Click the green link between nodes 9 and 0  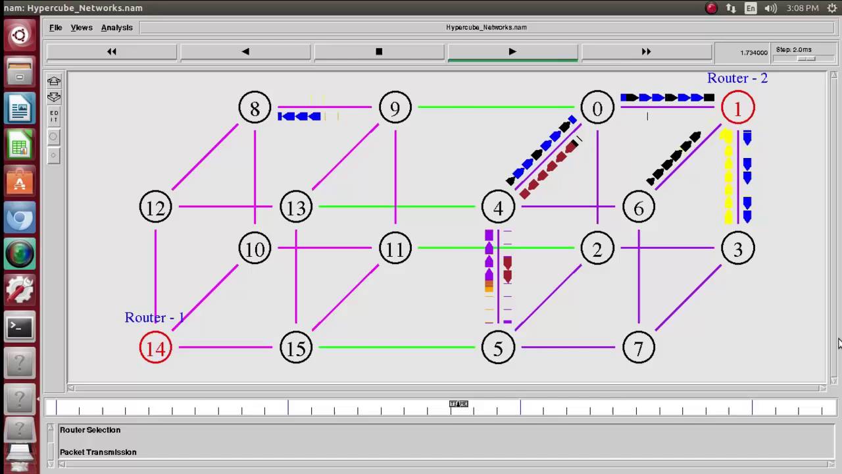click(x=496, y=107)
